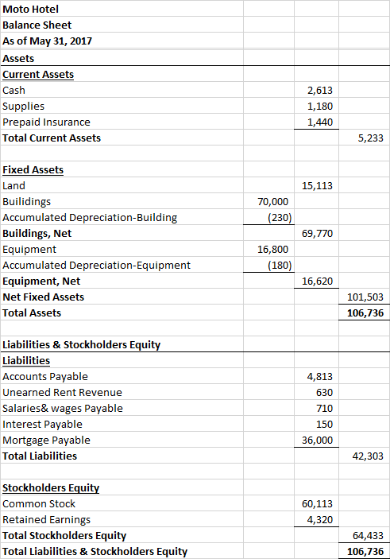Click the depreciation value (180)

[280, 266]
